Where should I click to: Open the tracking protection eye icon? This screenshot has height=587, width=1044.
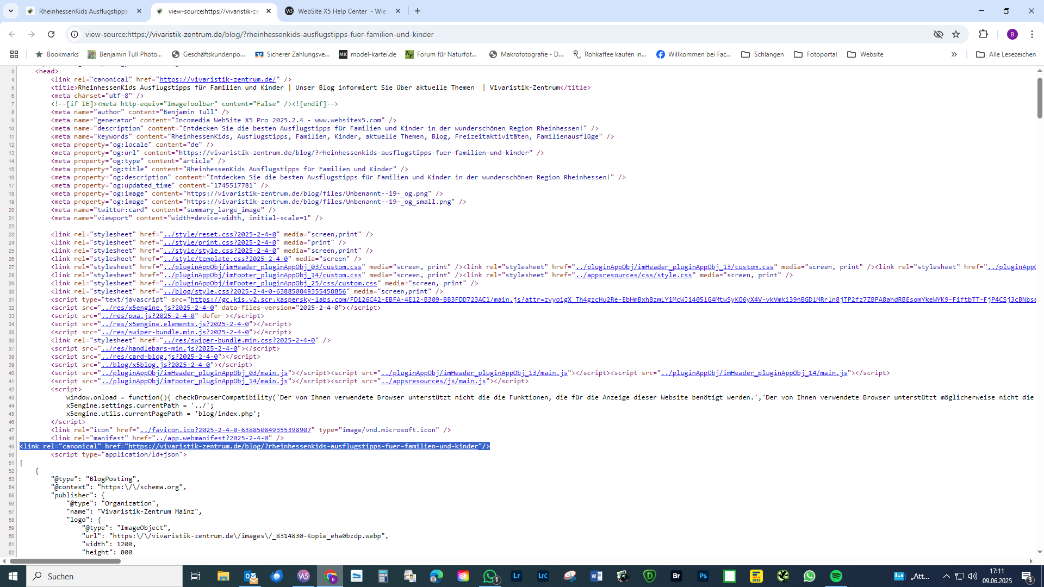pyautogui.click(x=939, y=34)
